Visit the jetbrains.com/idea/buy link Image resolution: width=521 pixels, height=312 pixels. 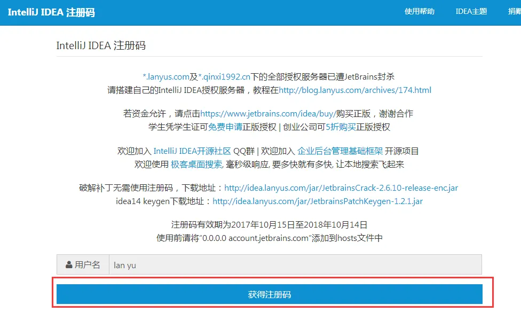point(268,114)
